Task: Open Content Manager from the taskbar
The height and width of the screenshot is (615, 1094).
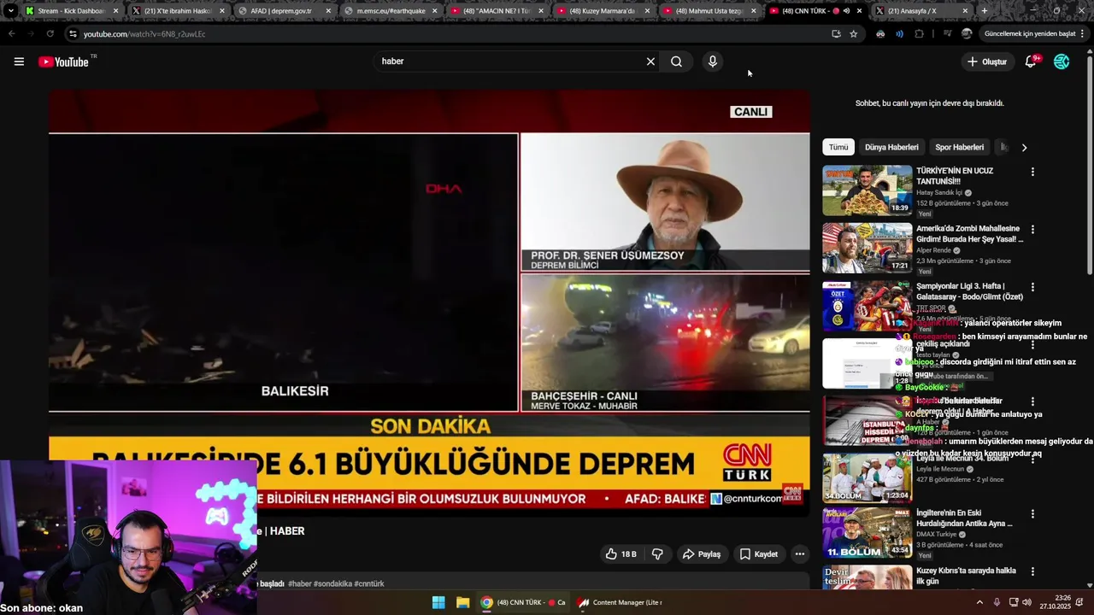Action: (620, 602)
